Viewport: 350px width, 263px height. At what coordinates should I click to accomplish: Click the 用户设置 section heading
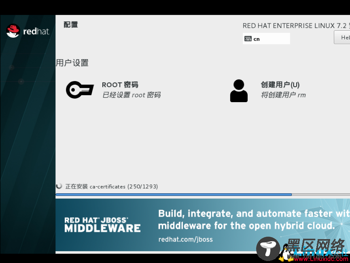tap(72, 63)
